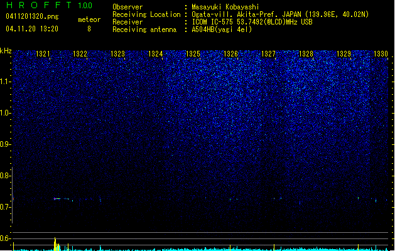Click the 0.8 kHz axis label

pyautogui.click(x=5, y=176)
